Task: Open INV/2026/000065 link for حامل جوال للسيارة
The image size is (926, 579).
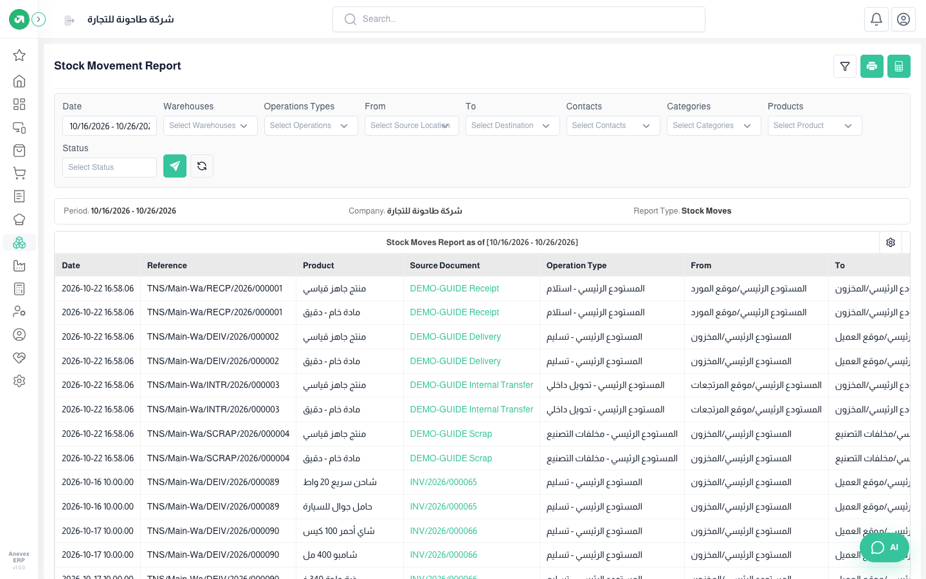Action: tap(444, 507)
